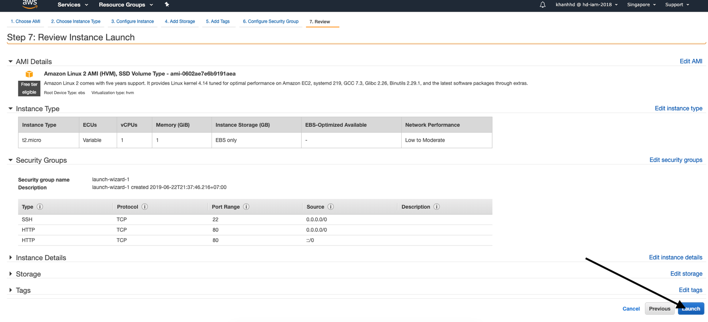Collapse the AMI Details section
Viewport: 708px width, 322px height.
(11, 62)
